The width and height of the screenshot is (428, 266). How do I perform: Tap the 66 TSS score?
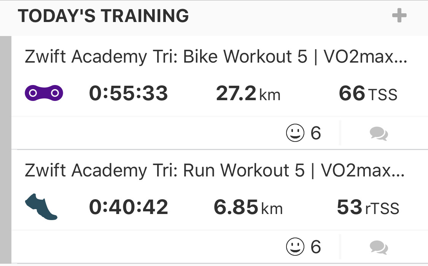[368, 94]
